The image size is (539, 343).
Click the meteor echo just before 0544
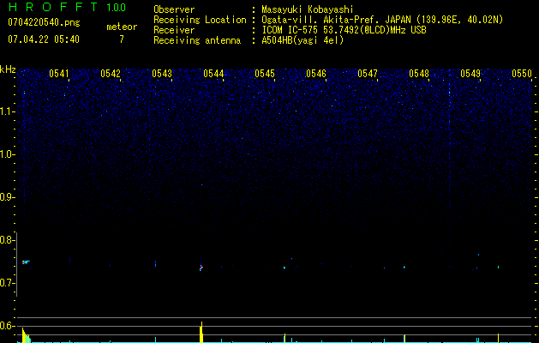pos(201,268)
